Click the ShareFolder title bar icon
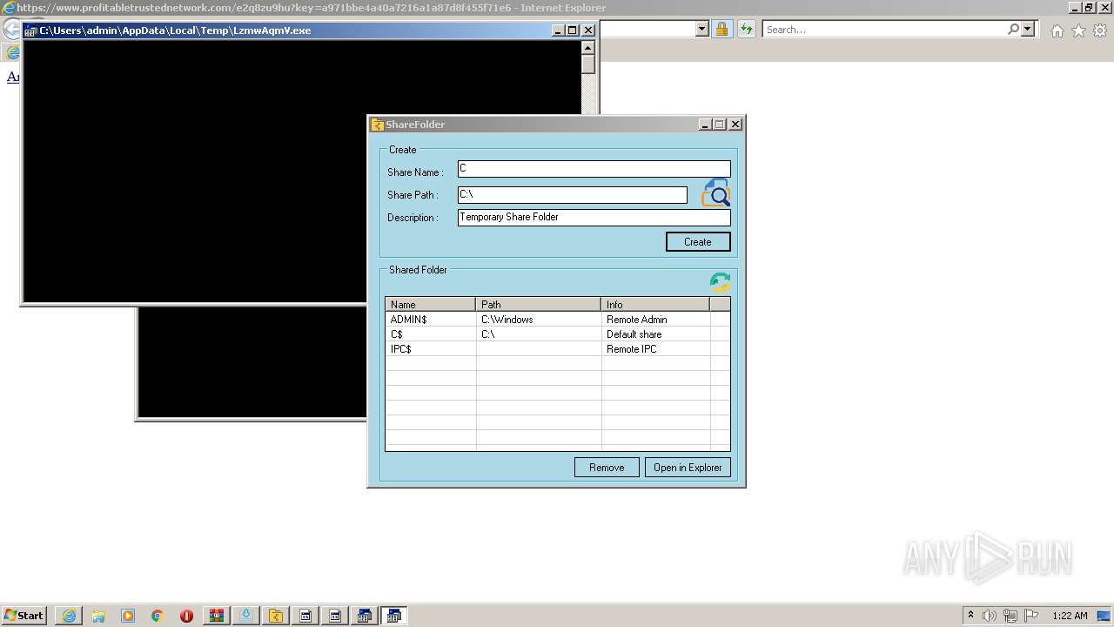The height and width of the screenshot is (627, 1114). (x=377, y=125)
